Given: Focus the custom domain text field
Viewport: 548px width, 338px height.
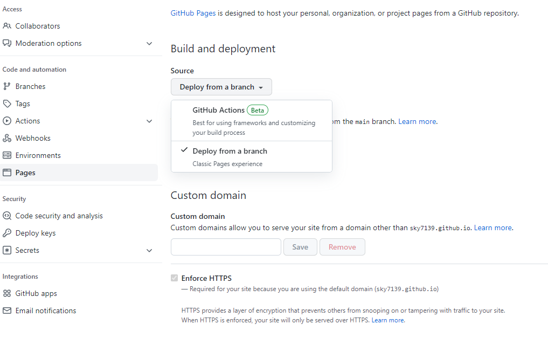Looking at the screenshot, I should 226,247.
